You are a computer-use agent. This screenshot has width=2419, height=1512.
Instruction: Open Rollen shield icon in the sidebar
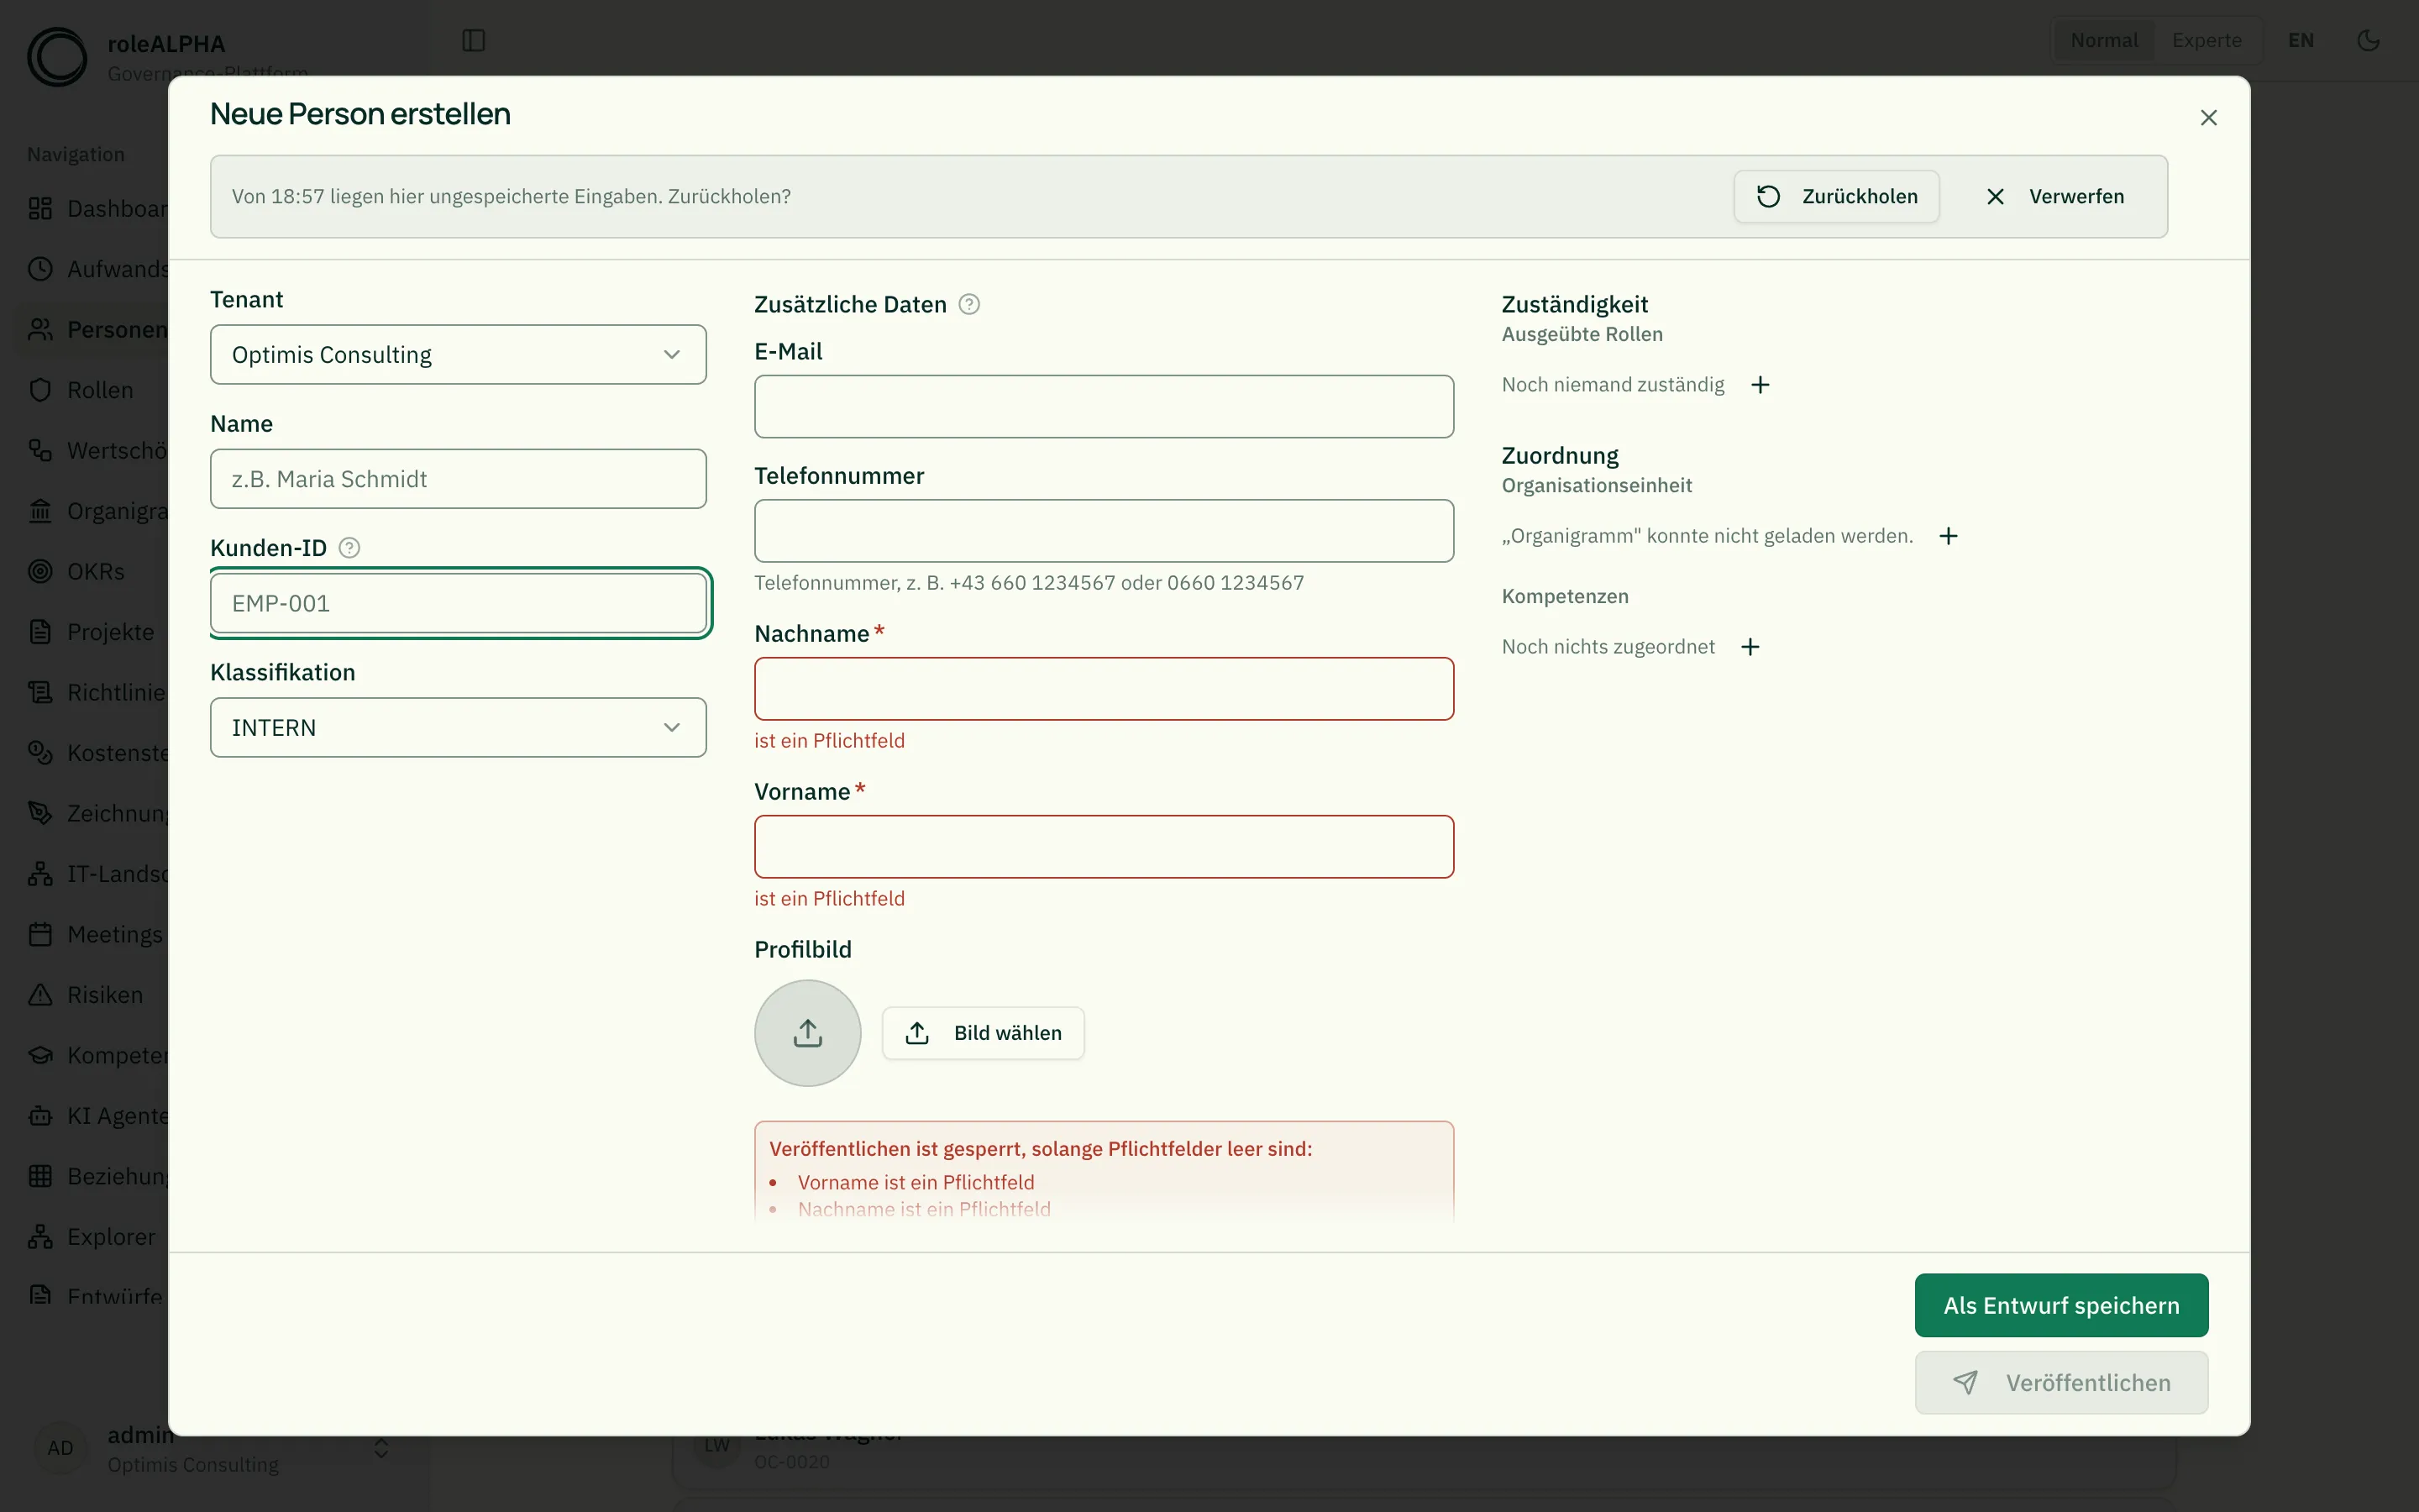tap(40, 390)
